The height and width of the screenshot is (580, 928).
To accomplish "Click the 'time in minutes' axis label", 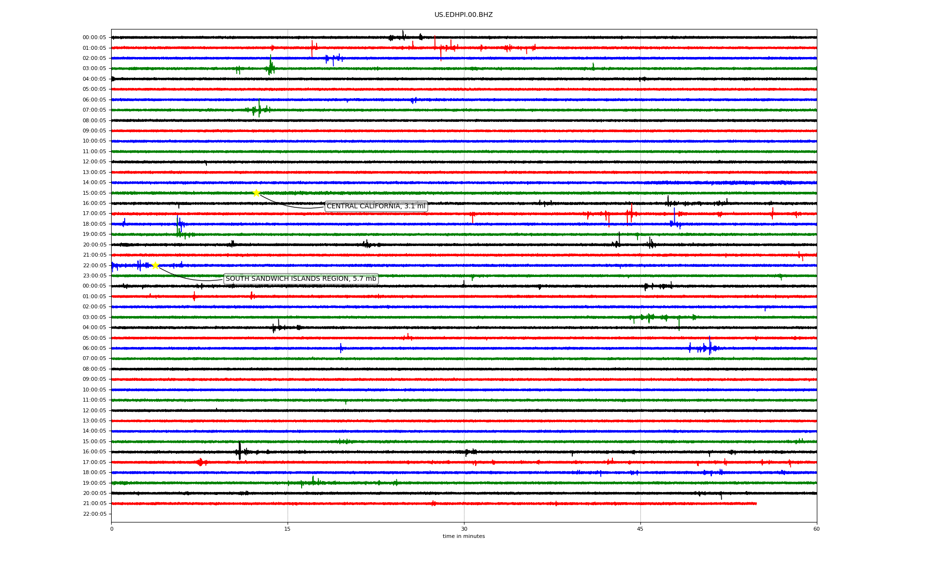I will click(464, 536).
